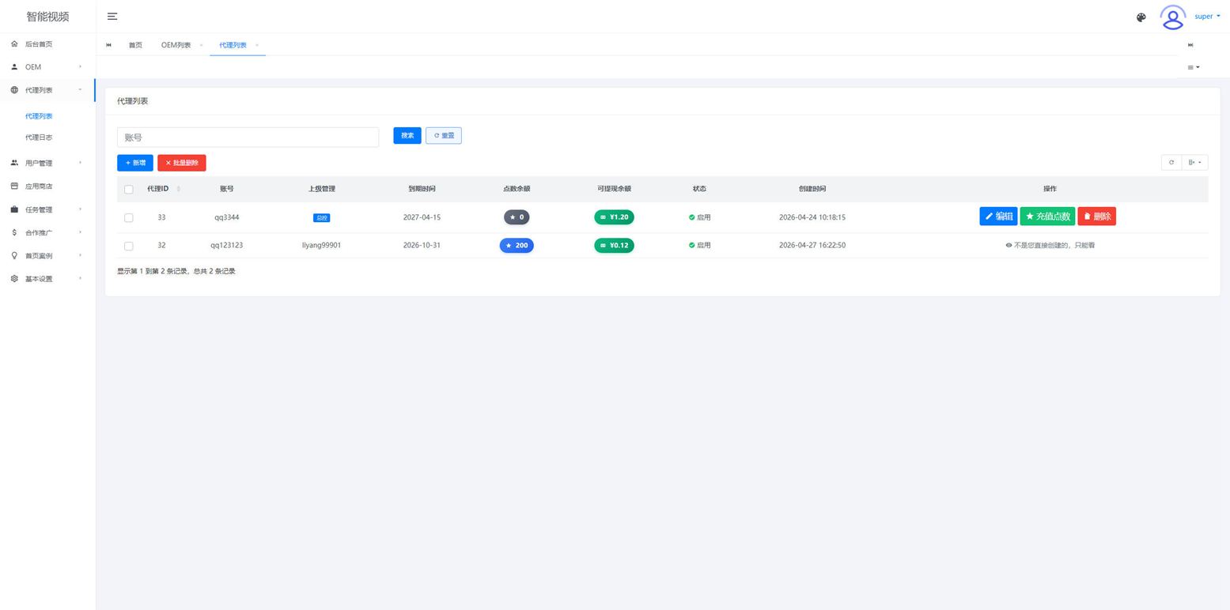This screenshot has height=610, width=1230.
Task: Open the tab options list dropdown
Action: click(1193, 67)
